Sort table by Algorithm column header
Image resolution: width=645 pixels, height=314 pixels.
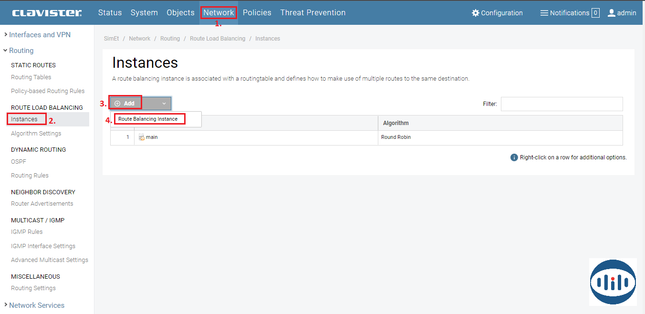point(395,123)
